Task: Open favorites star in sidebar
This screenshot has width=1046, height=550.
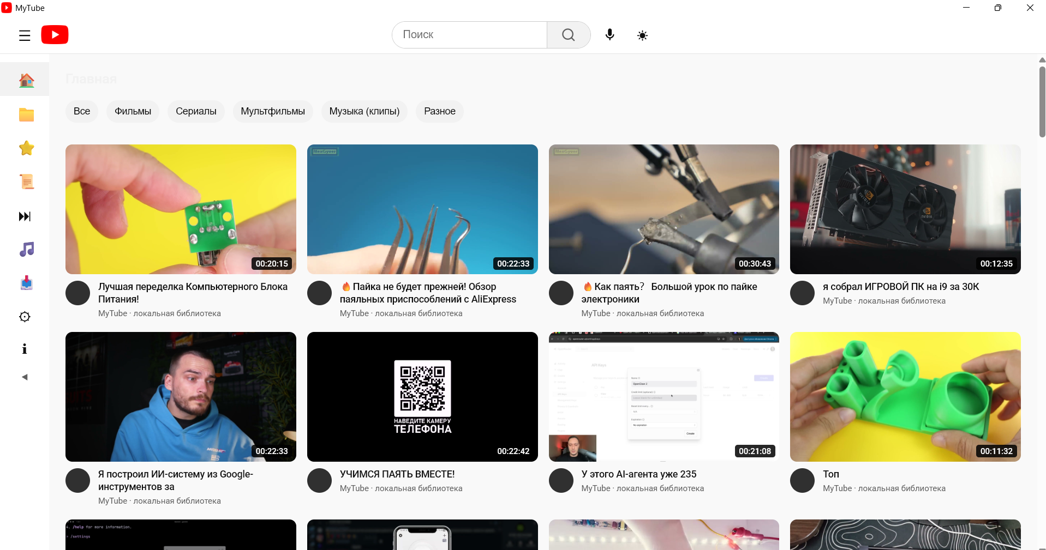Action: coord(26,148)
